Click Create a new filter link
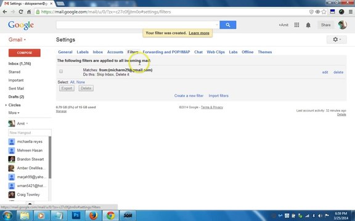355x221 pixels. point(189,96)
